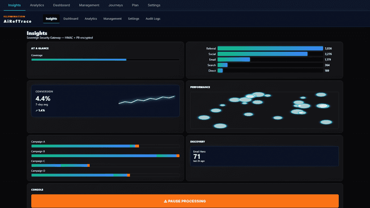The image size is (370, 208).
Task: Click the 'AT A GLANCE' heading
Action: [40, 48]
